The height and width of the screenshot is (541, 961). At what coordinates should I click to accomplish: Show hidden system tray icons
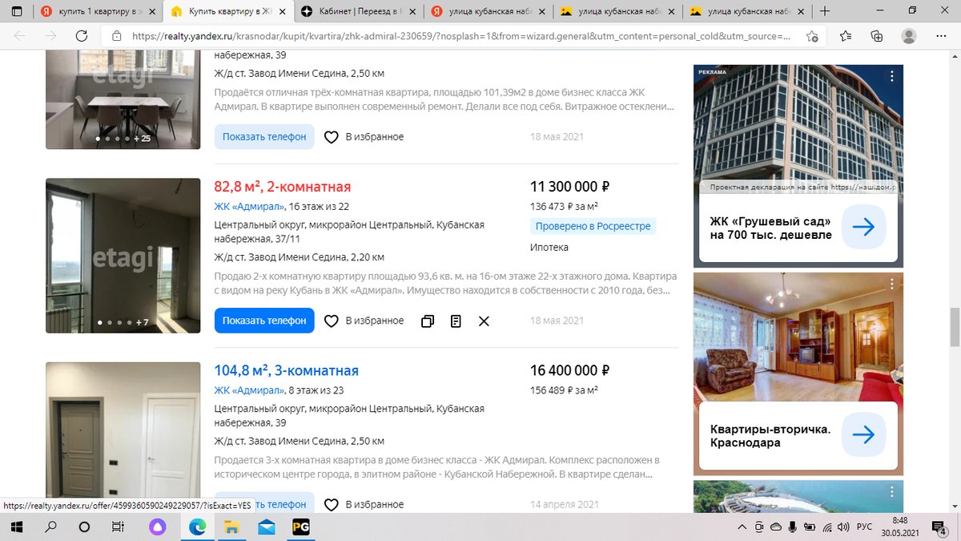[742, 527]
